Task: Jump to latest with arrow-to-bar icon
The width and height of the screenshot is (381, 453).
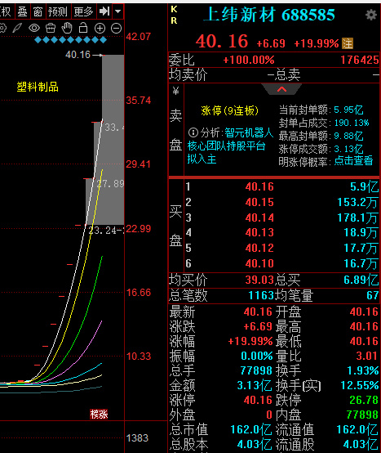Action: [x=104, y=11]
